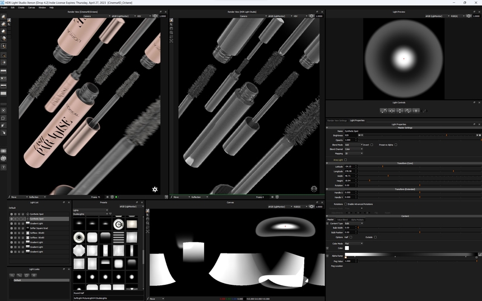Click the paintbrush tool in the HDR Light Studio render view toolbar

(x=171, y=20)
